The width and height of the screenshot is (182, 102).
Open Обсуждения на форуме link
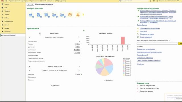click(147, 34)
